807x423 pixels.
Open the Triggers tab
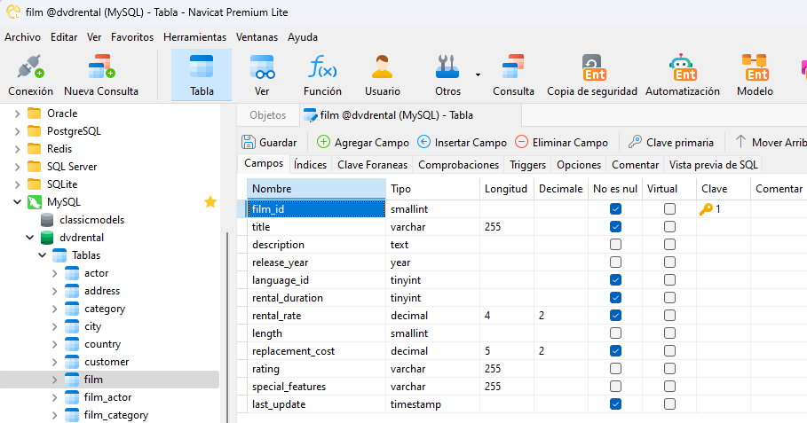(527, 164)
